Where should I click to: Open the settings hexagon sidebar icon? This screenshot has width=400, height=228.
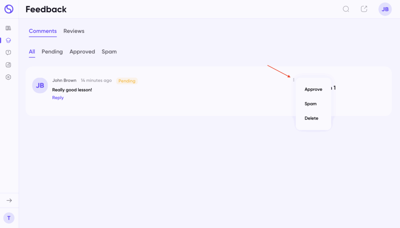(x=8, y=77)
